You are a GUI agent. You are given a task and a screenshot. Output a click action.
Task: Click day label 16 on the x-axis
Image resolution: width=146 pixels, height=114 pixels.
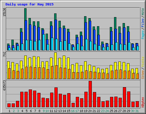click(x=73, y=111)
